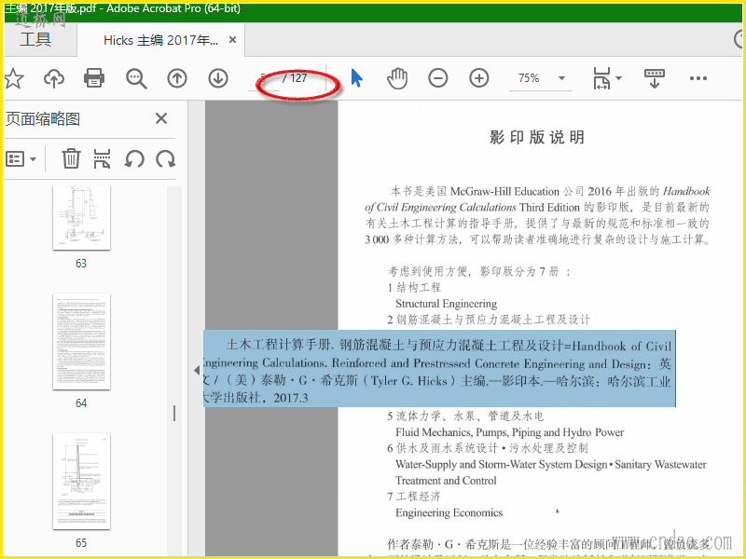Click the line 1 结构工程
The width and height of the screenshot is (746, 559).
[414, 287]
